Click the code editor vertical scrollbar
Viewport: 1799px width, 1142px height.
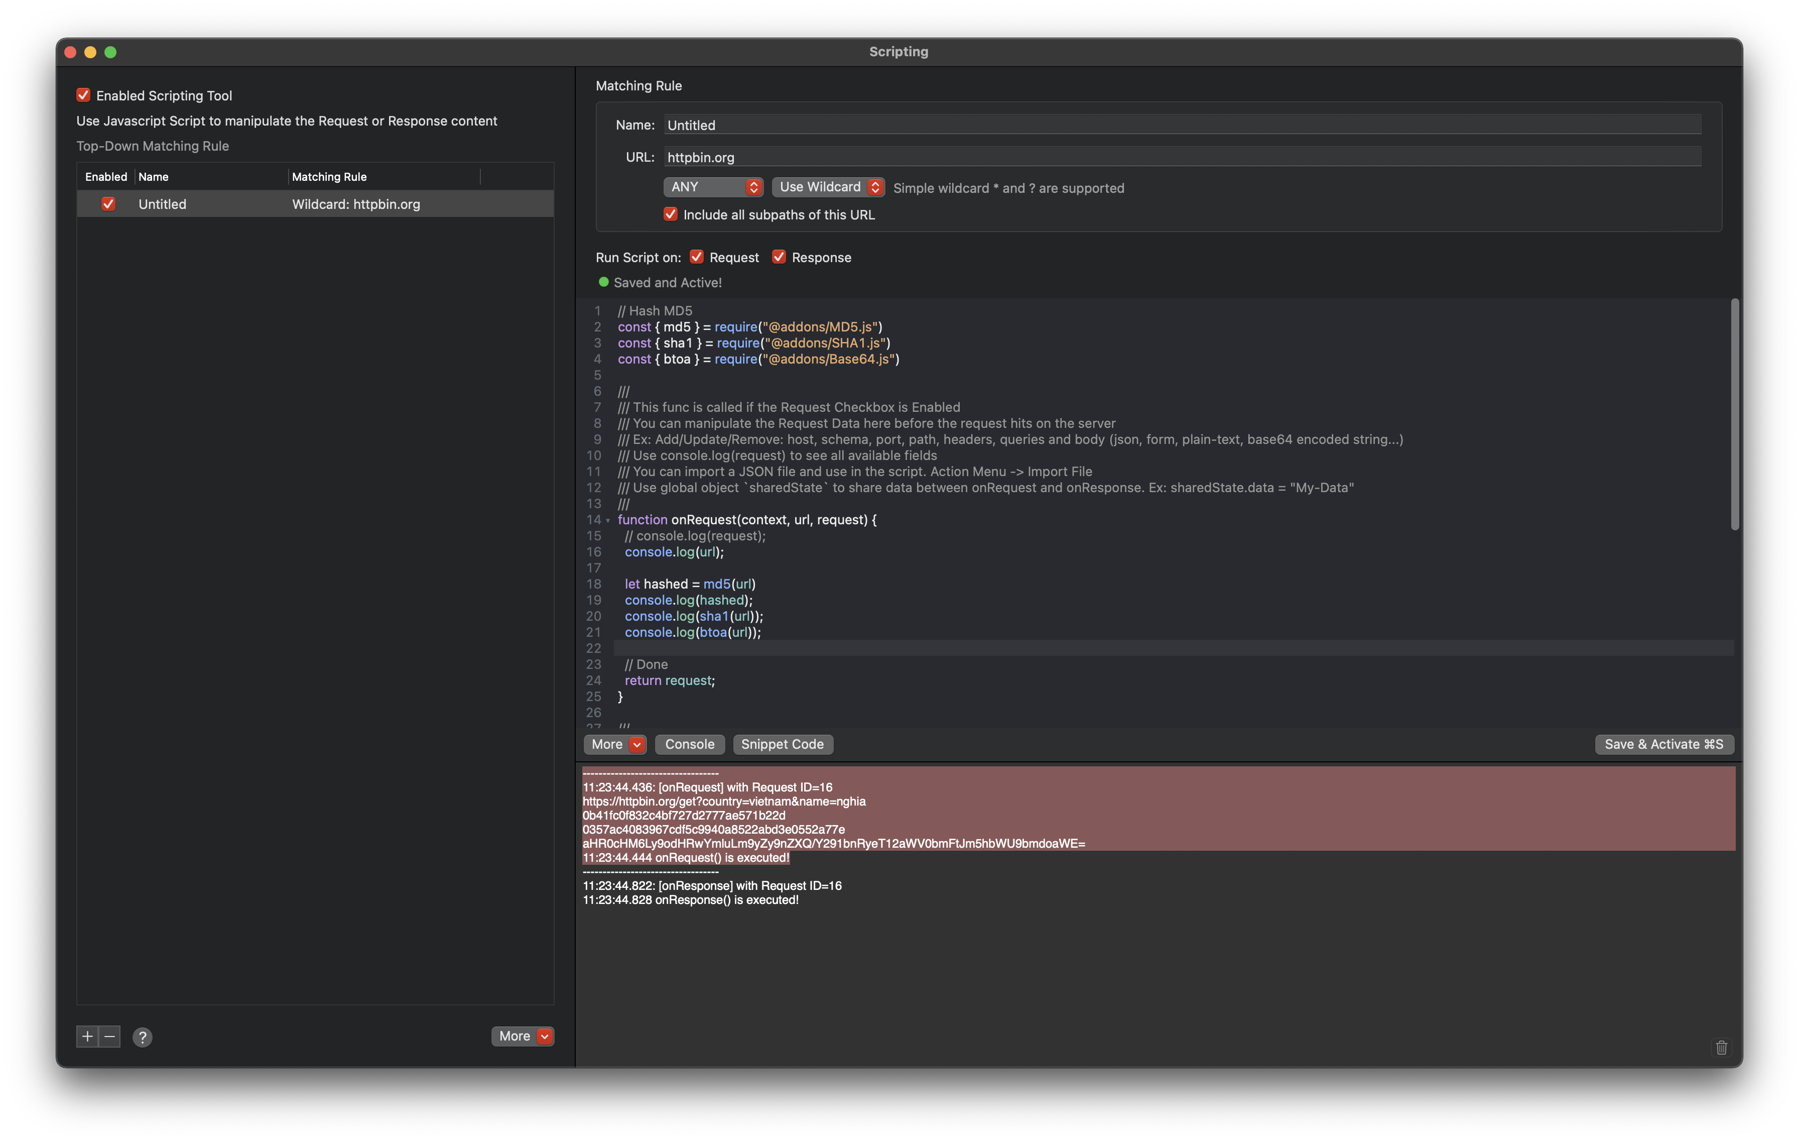pyautogui.click(x=1734, y=415)
